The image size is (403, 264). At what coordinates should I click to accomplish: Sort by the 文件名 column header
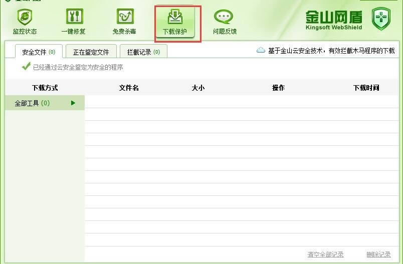(x=129, y=88)
